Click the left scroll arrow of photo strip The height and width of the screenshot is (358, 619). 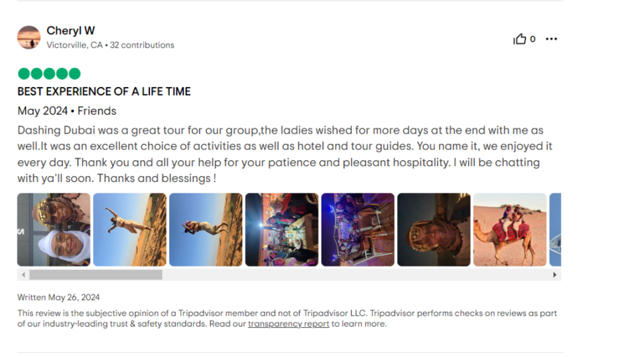24,275
